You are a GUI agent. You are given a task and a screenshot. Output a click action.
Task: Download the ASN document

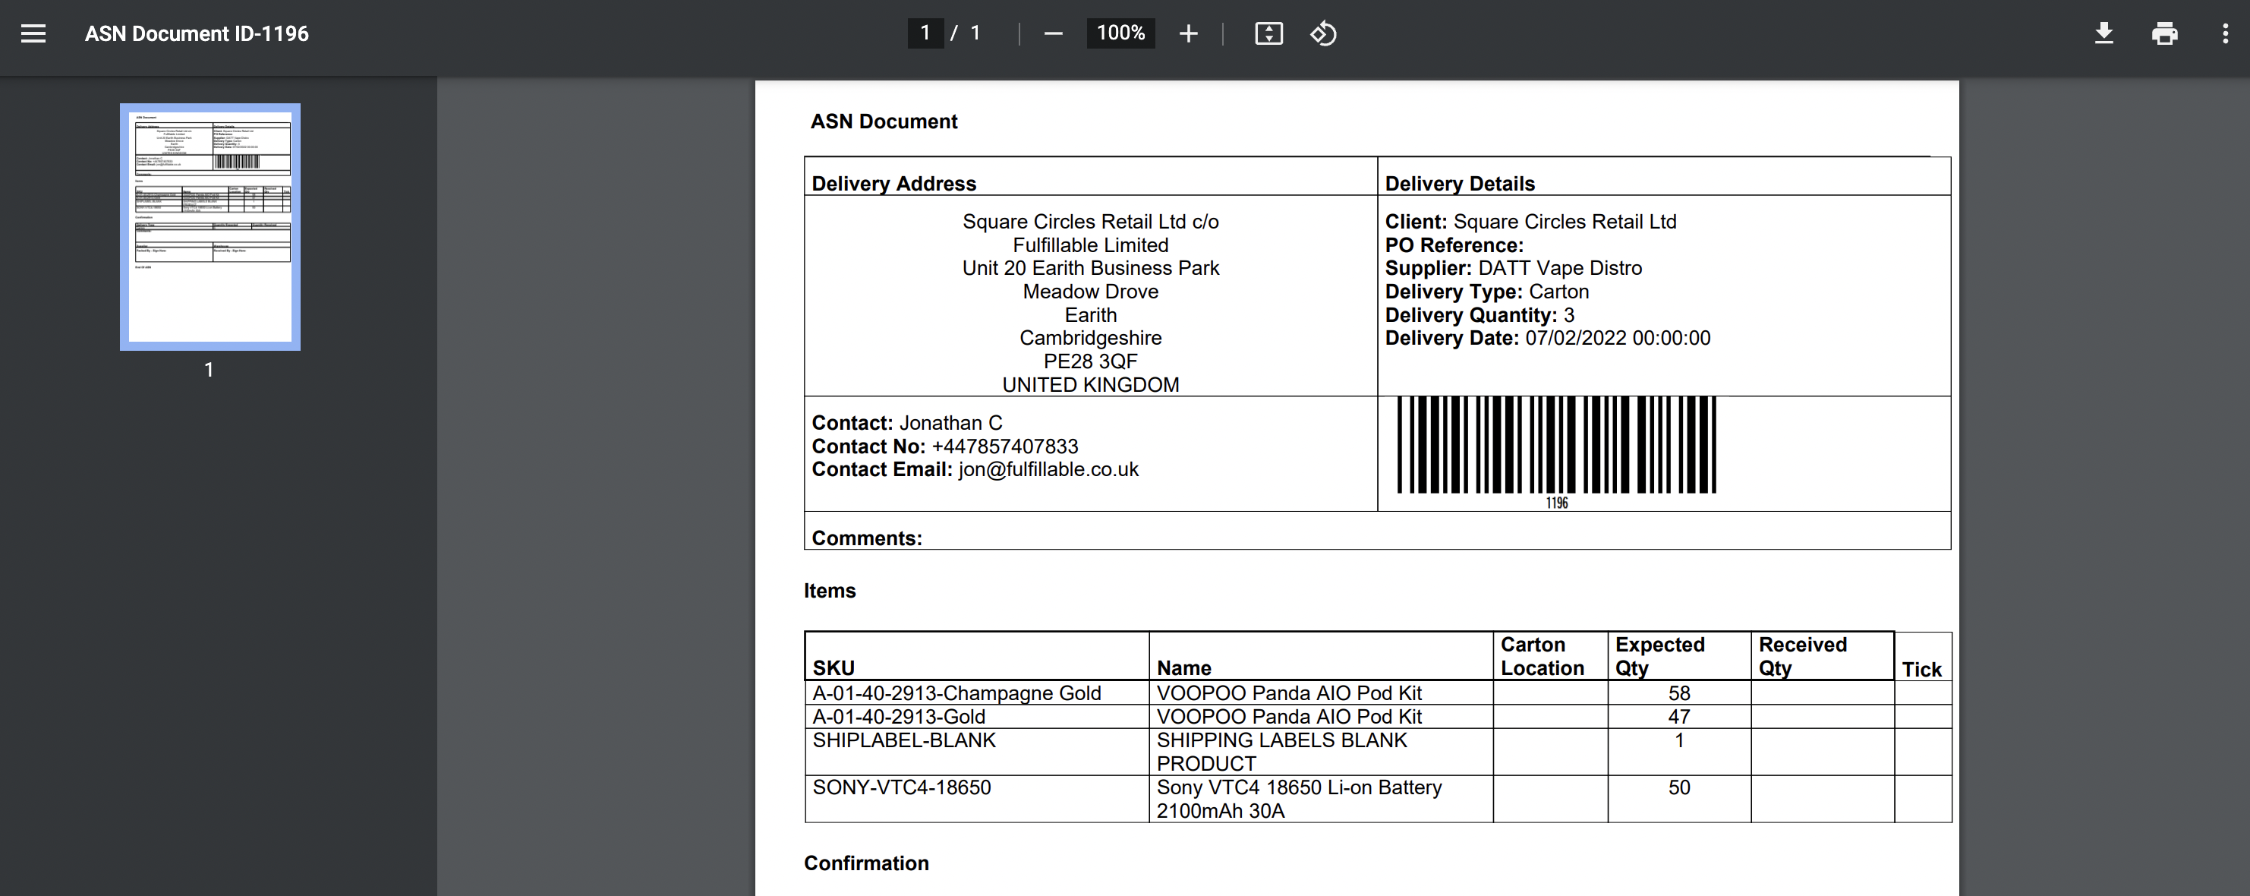pos(2103,33)
